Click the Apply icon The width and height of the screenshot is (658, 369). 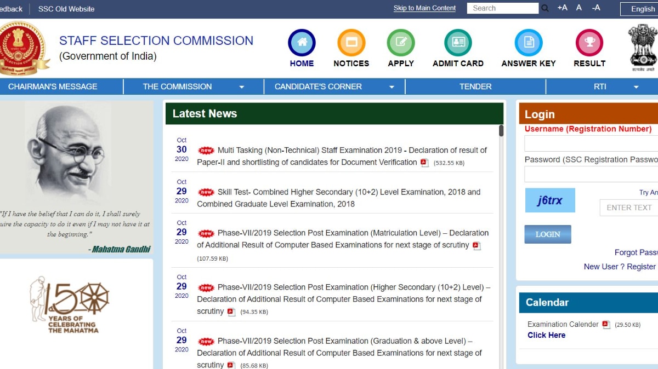(400, 41)
